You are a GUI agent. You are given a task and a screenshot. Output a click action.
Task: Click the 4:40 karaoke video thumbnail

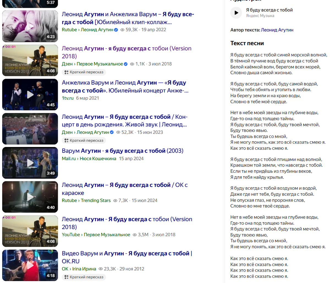(30, 197)
